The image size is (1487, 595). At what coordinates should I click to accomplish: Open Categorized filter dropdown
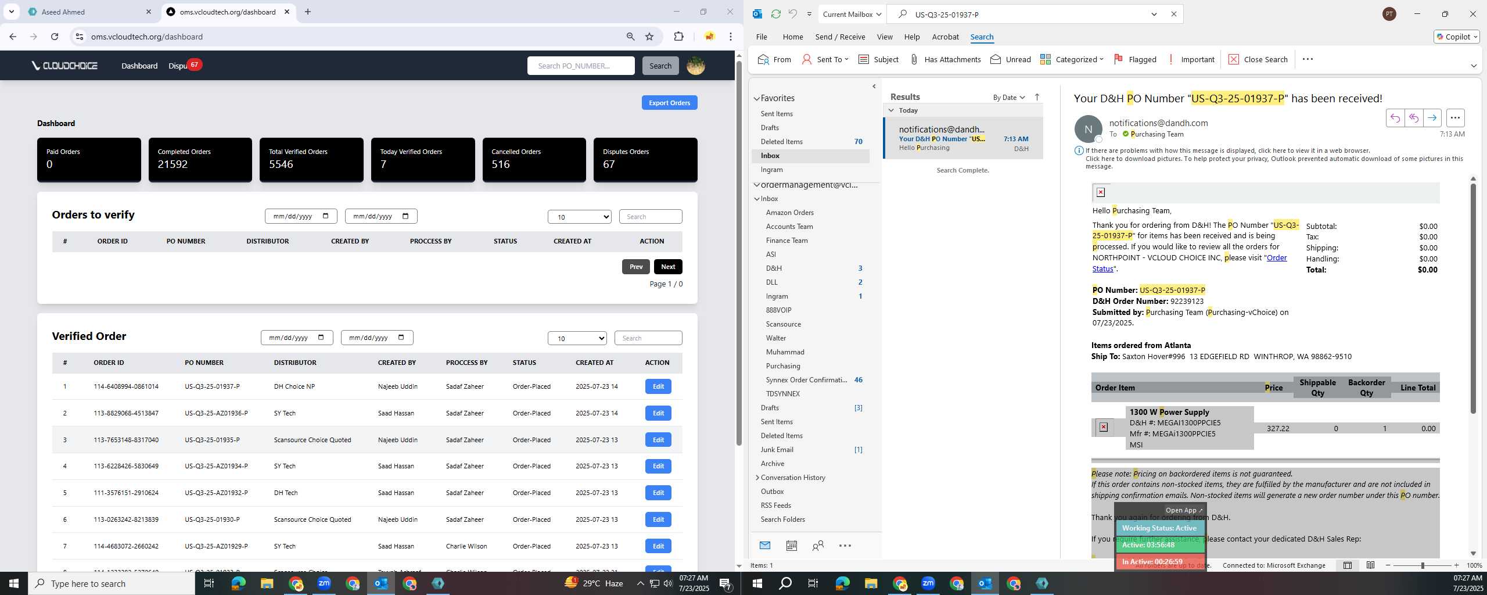1072,59
